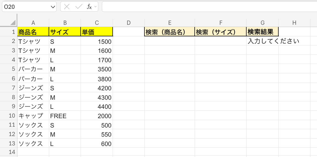The height and width of the screenshot is (157, 317).
Task: Open the insert function fx icon
Action: [x=89, y=7]
